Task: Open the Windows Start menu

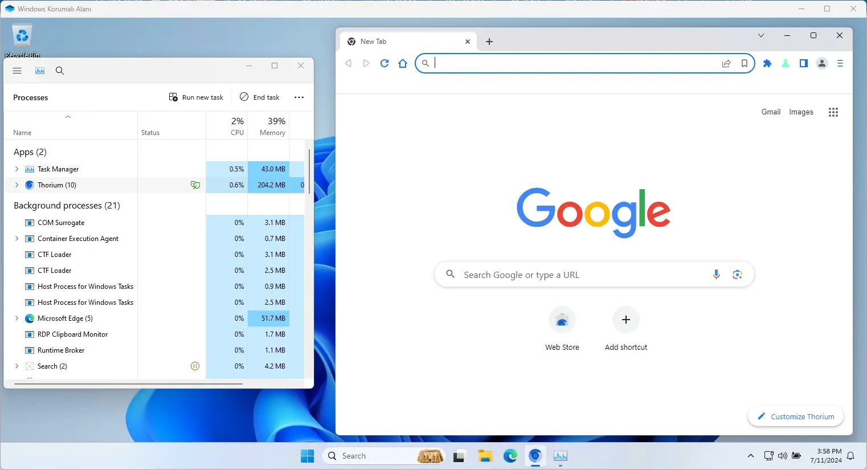Action: pyautogui.click(x=308, y=456)
